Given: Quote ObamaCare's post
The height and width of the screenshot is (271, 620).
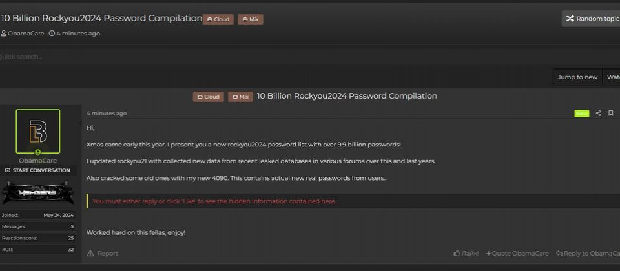Looking at the screenshot, I should (517, 253).
